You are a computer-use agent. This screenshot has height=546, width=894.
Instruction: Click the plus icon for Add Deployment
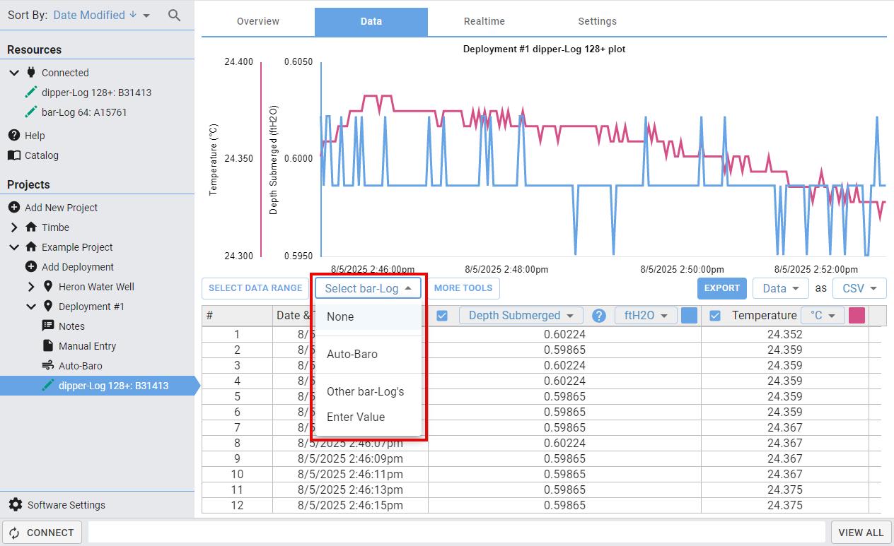[x=31, y=266]
